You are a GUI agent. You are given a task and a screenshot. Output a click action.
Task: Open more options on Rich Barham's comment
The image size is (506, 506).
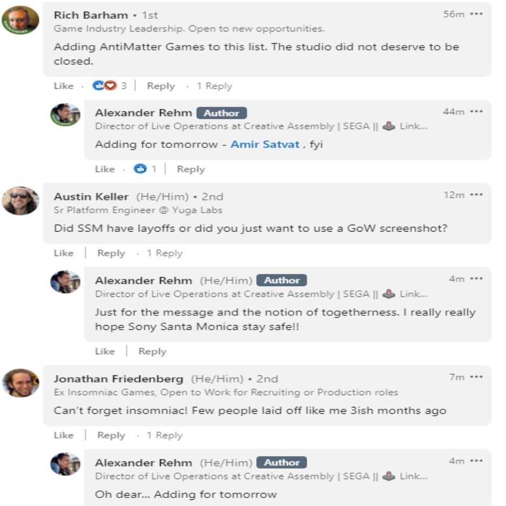point(476,14)
